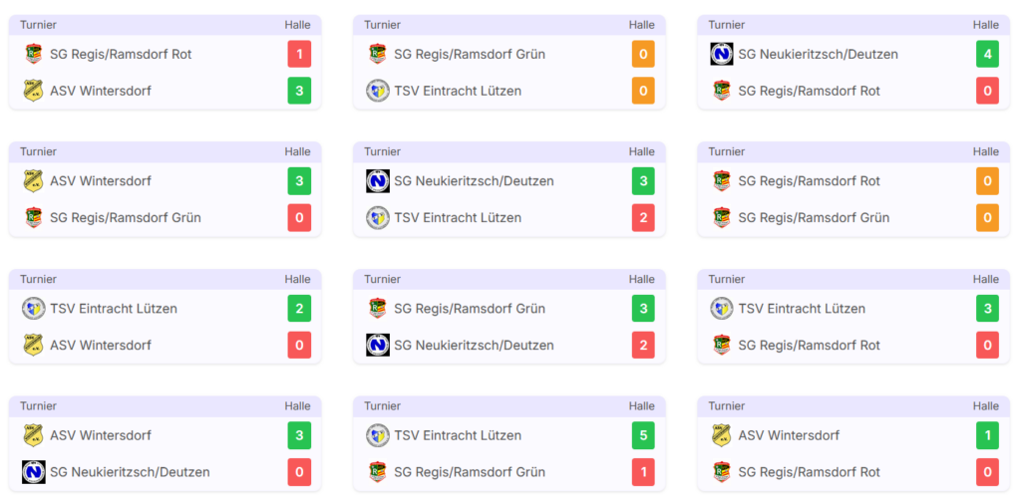
Task: Click TSV Eintracht Lützen logo beside score 5
Action: pos(378,435)
